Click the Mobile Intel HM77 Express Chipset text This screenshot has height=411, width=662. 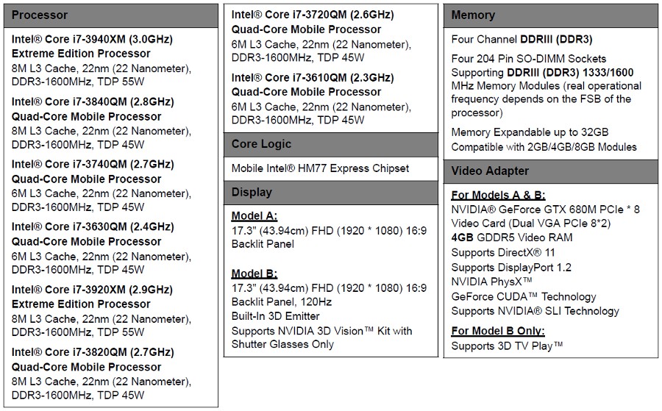coord(320,169)
